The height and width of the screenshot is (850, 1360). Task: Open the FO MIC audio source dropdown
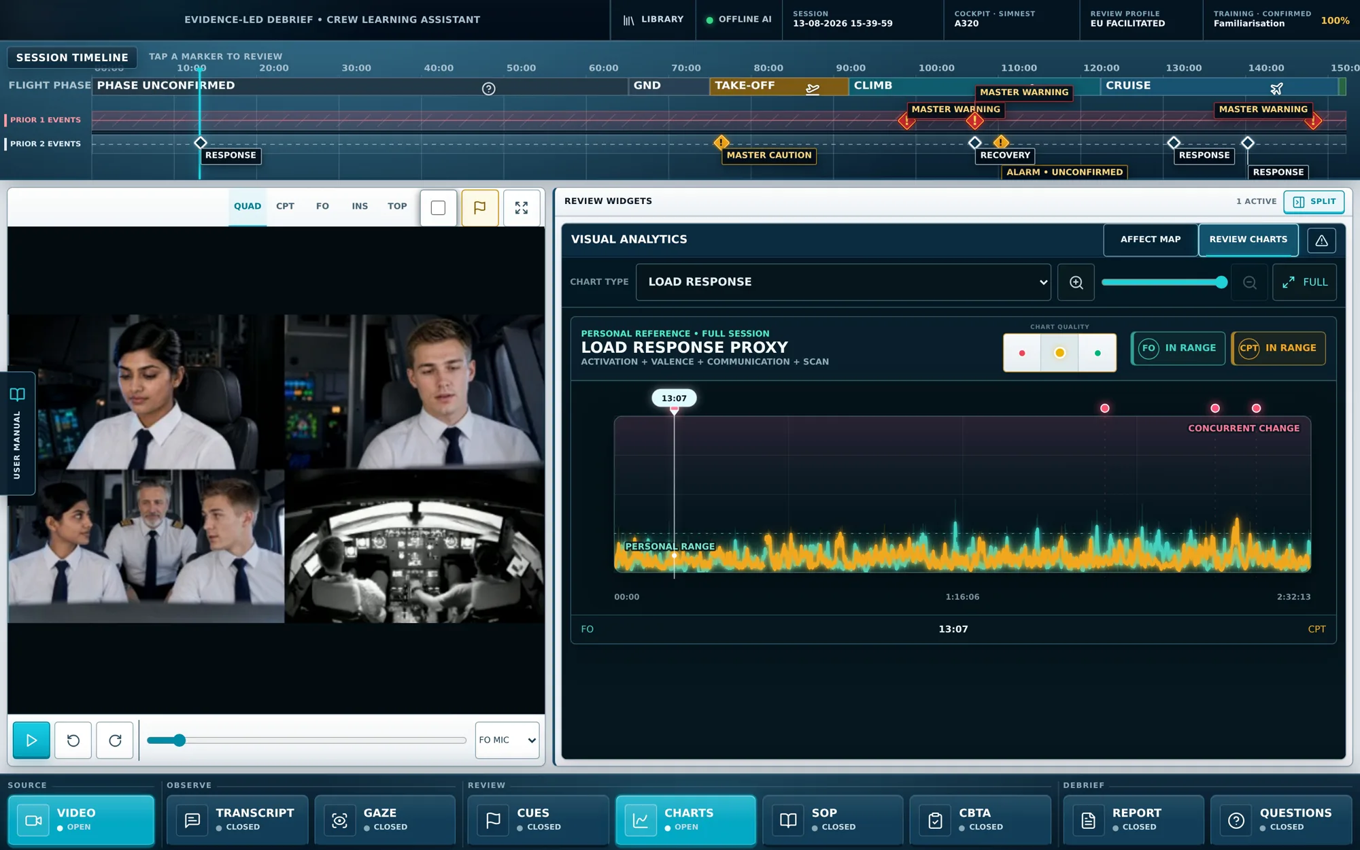(x=507, y=740)
